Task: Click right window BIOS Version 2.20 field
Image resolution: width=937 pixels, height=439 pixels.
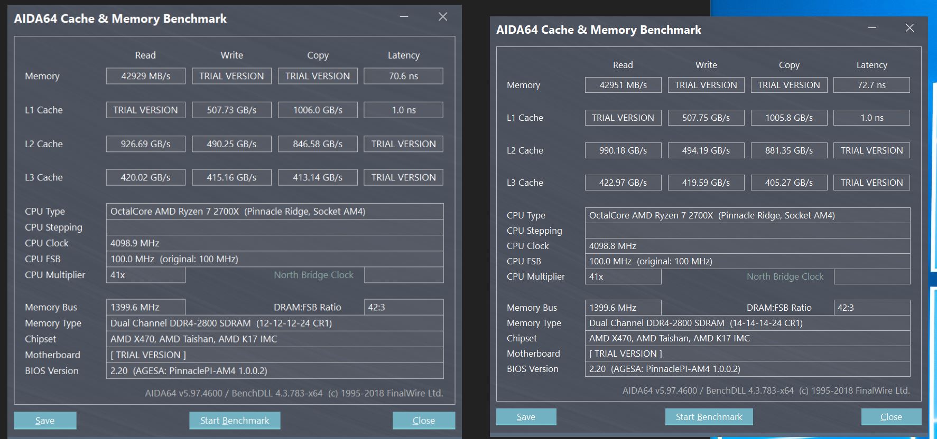Action: (748, 369)
